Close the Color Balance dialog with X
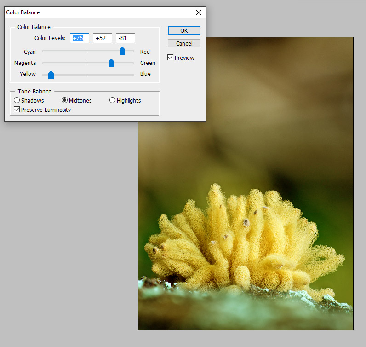This screenshot has width=366, height=347. [199, 12]
